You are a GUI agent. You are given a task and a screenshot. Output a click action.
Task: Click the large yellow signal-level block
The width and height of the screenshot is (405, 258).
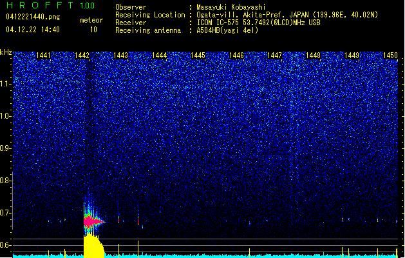pyautogui.click(x=93, y=246)
